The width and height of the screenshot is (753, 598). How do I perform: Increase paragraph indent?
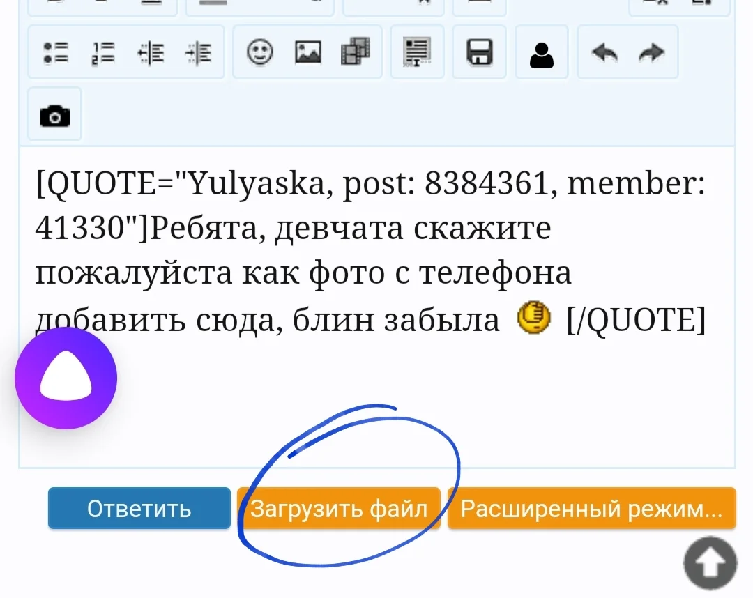(199, 52)
